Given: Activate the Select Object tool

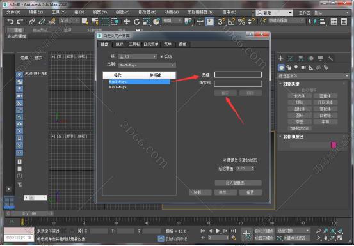Looking at the screenshot, I should (x=85, y=22).
